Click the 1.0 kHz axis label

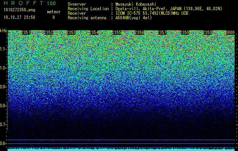tap(3, 68)
